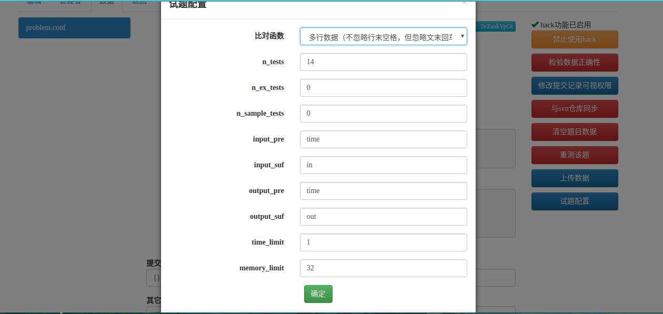This screenshot has width=663, height=314.
Task: Click the output_pre field containing time
Action: 384,191
